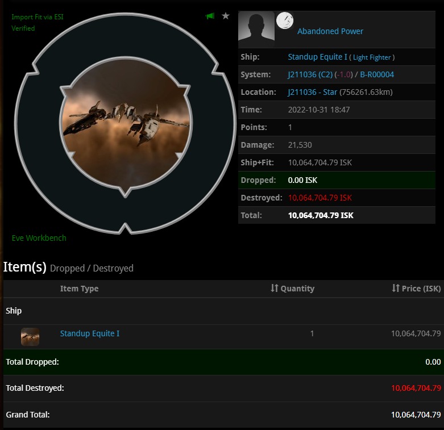Viewport: 444px width, 430px height.
Task: Open the J211036 (C2) system link
Action: click(x=310, y=74)
